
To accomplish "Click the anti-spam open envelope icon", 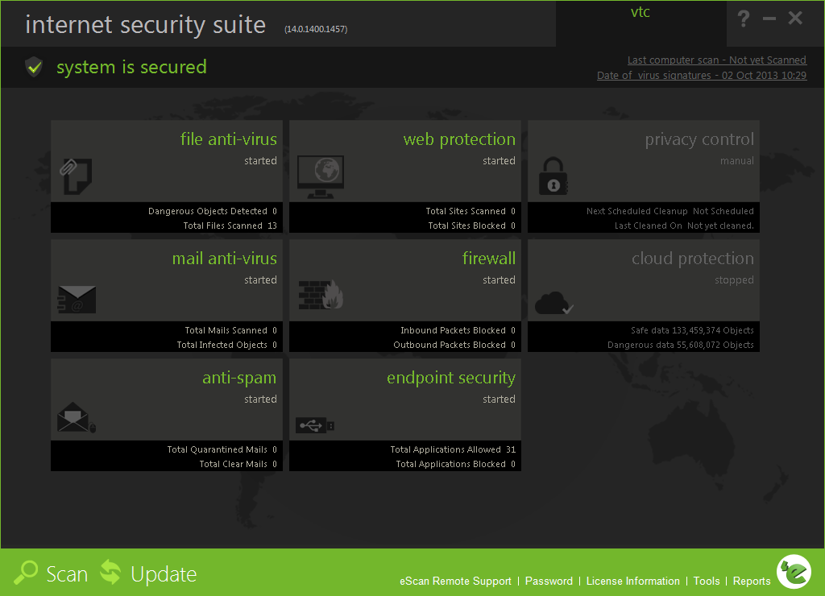I will point(76,417).
